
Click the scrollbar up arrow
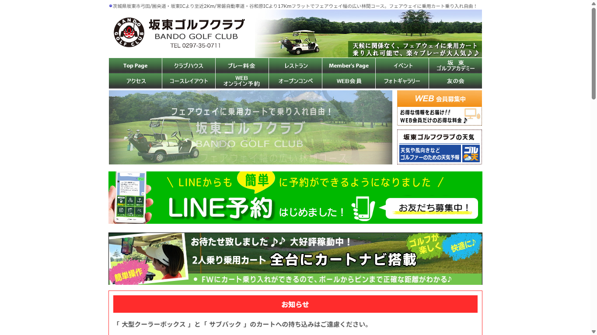pos(594,3)
